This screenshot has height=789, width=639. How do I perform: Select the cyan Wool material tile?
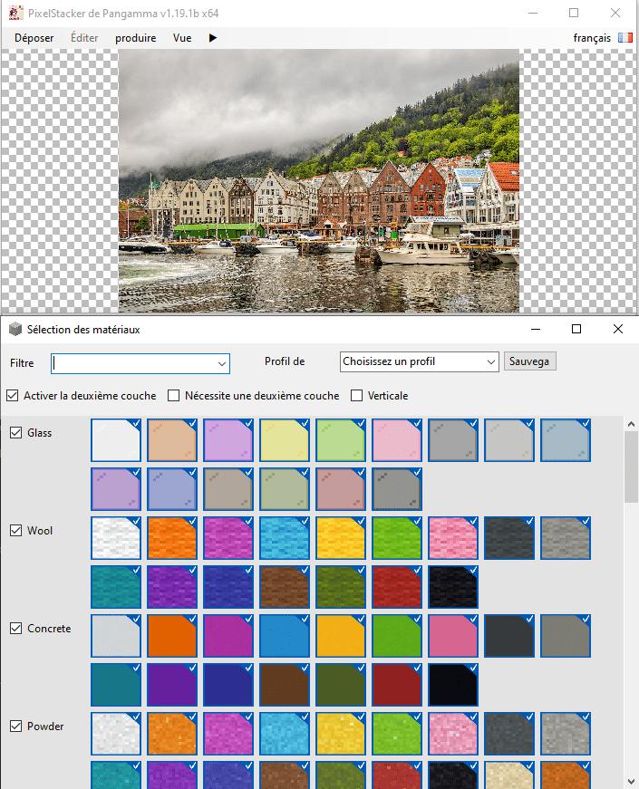point(116,587)
